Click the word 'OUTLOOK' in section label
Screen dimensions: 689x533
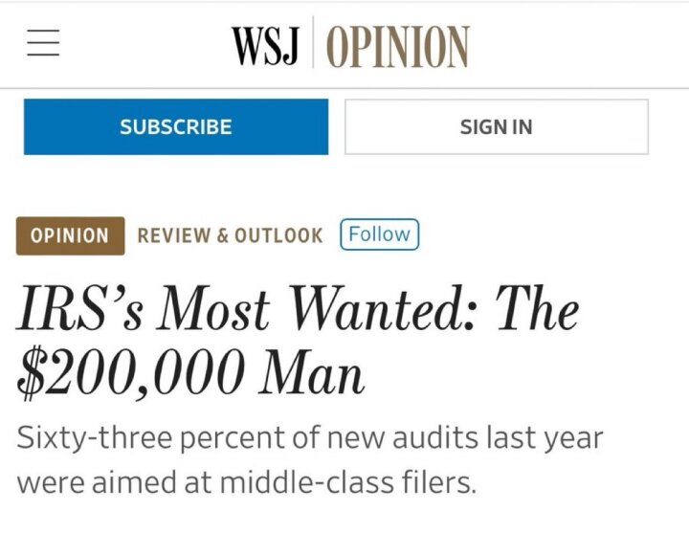(x=278, y=235)
